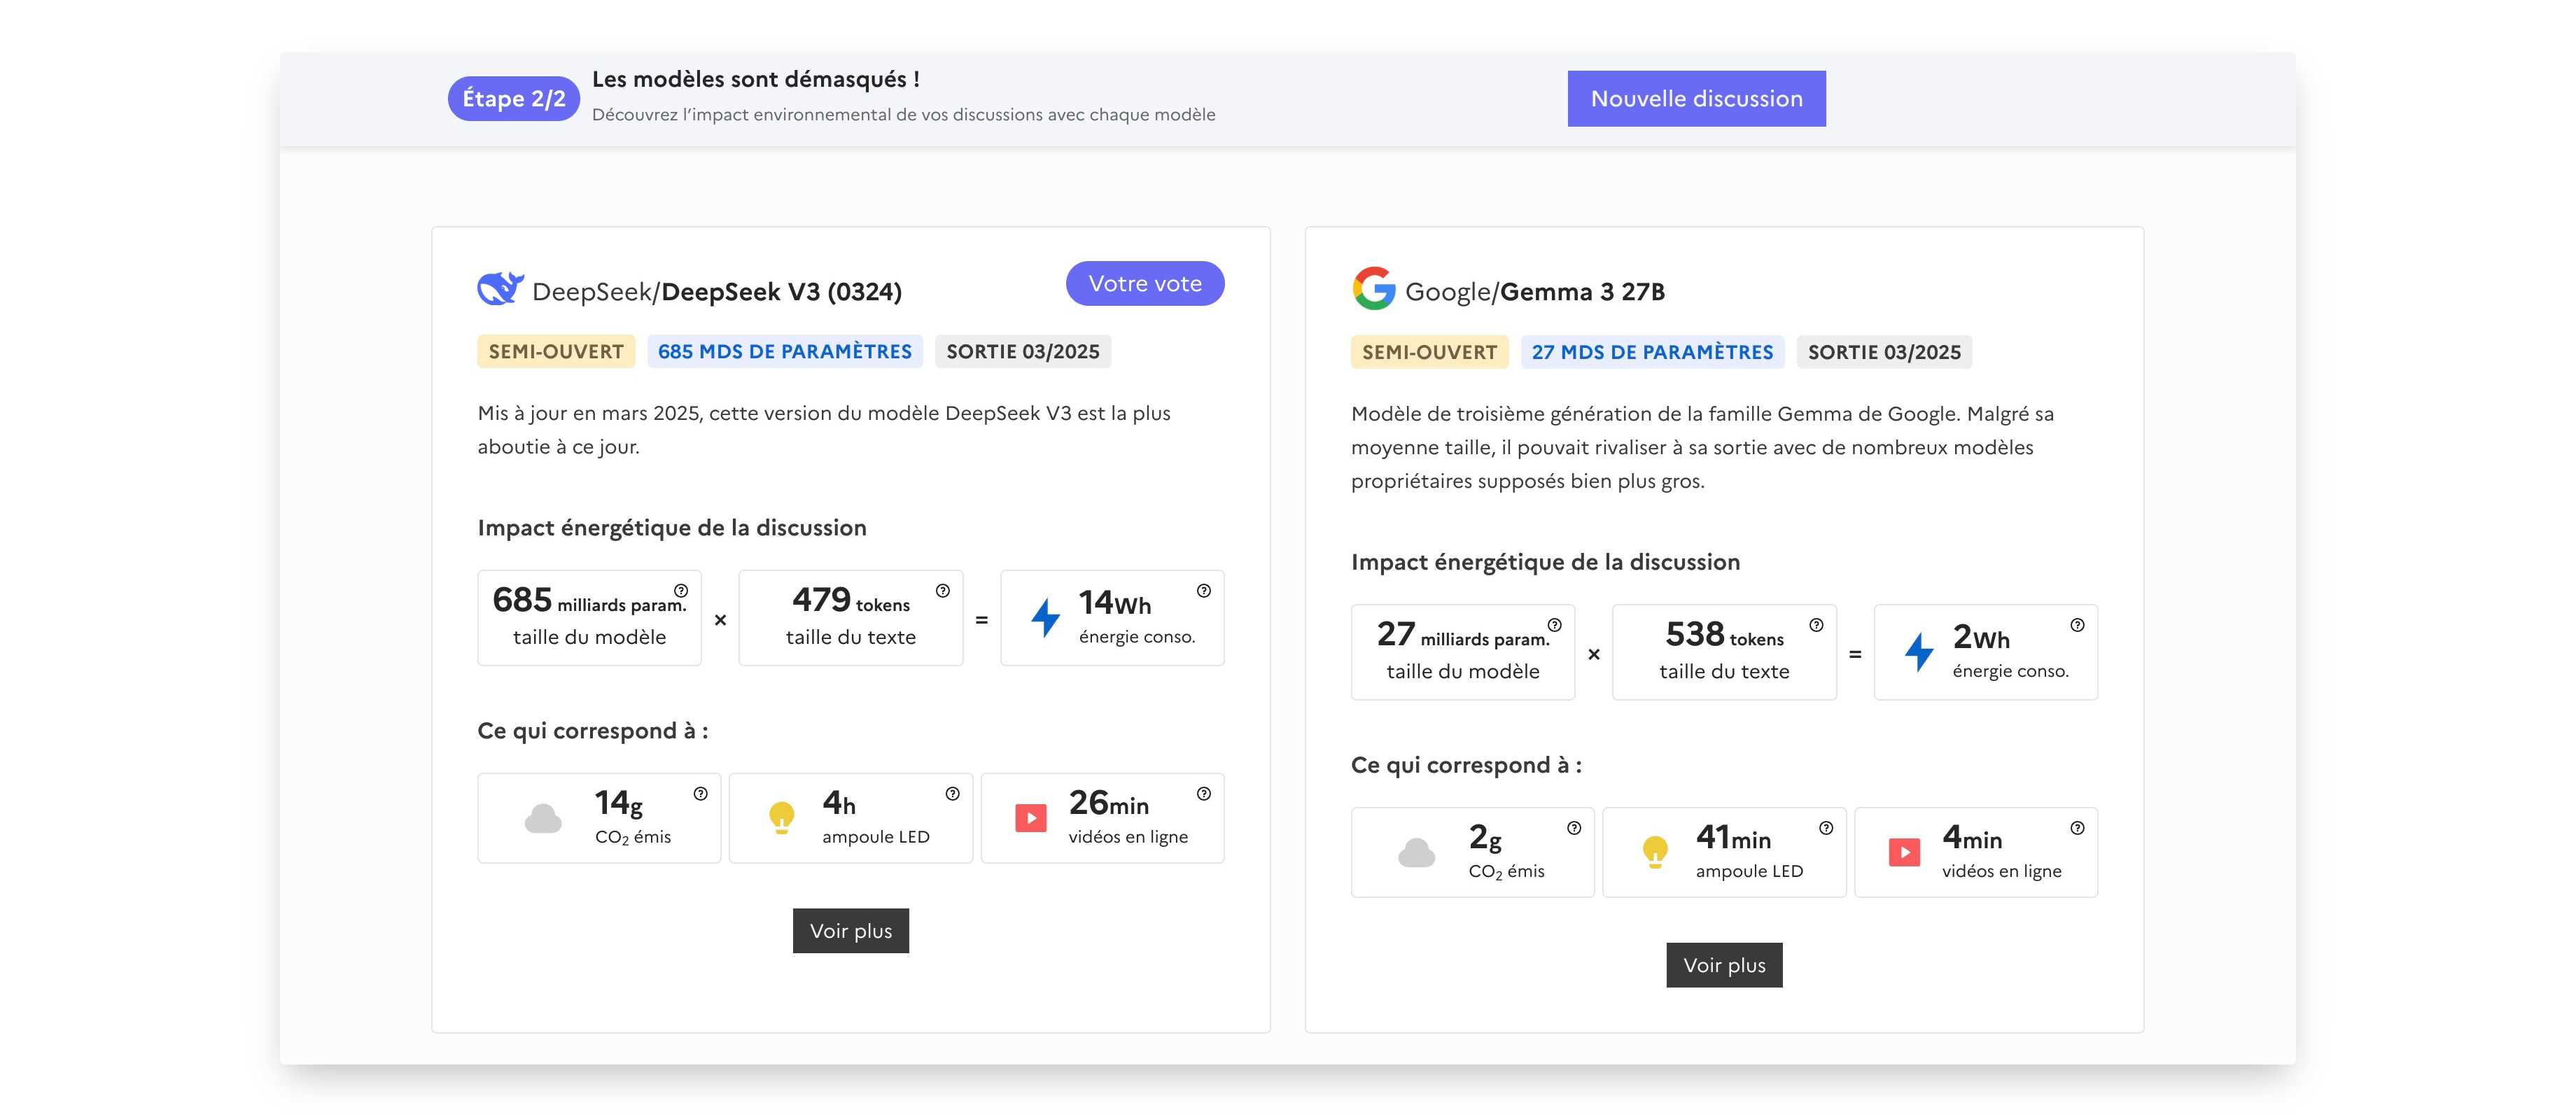Click the 27 MDS DE PARAMÈTRES tag
Viewport: 2576px width, 1117px height.
click(1652, 352)
